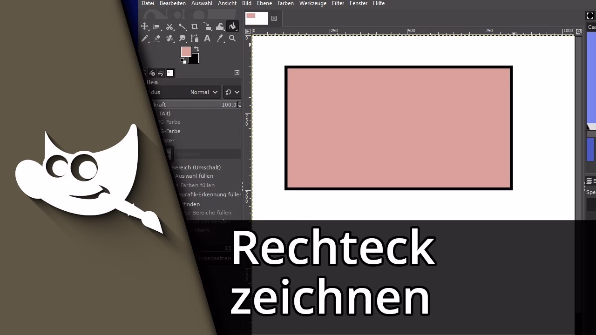596x335 pixels.
Task: Choose Muster as fill type
Action: click(x=170, y=141)
